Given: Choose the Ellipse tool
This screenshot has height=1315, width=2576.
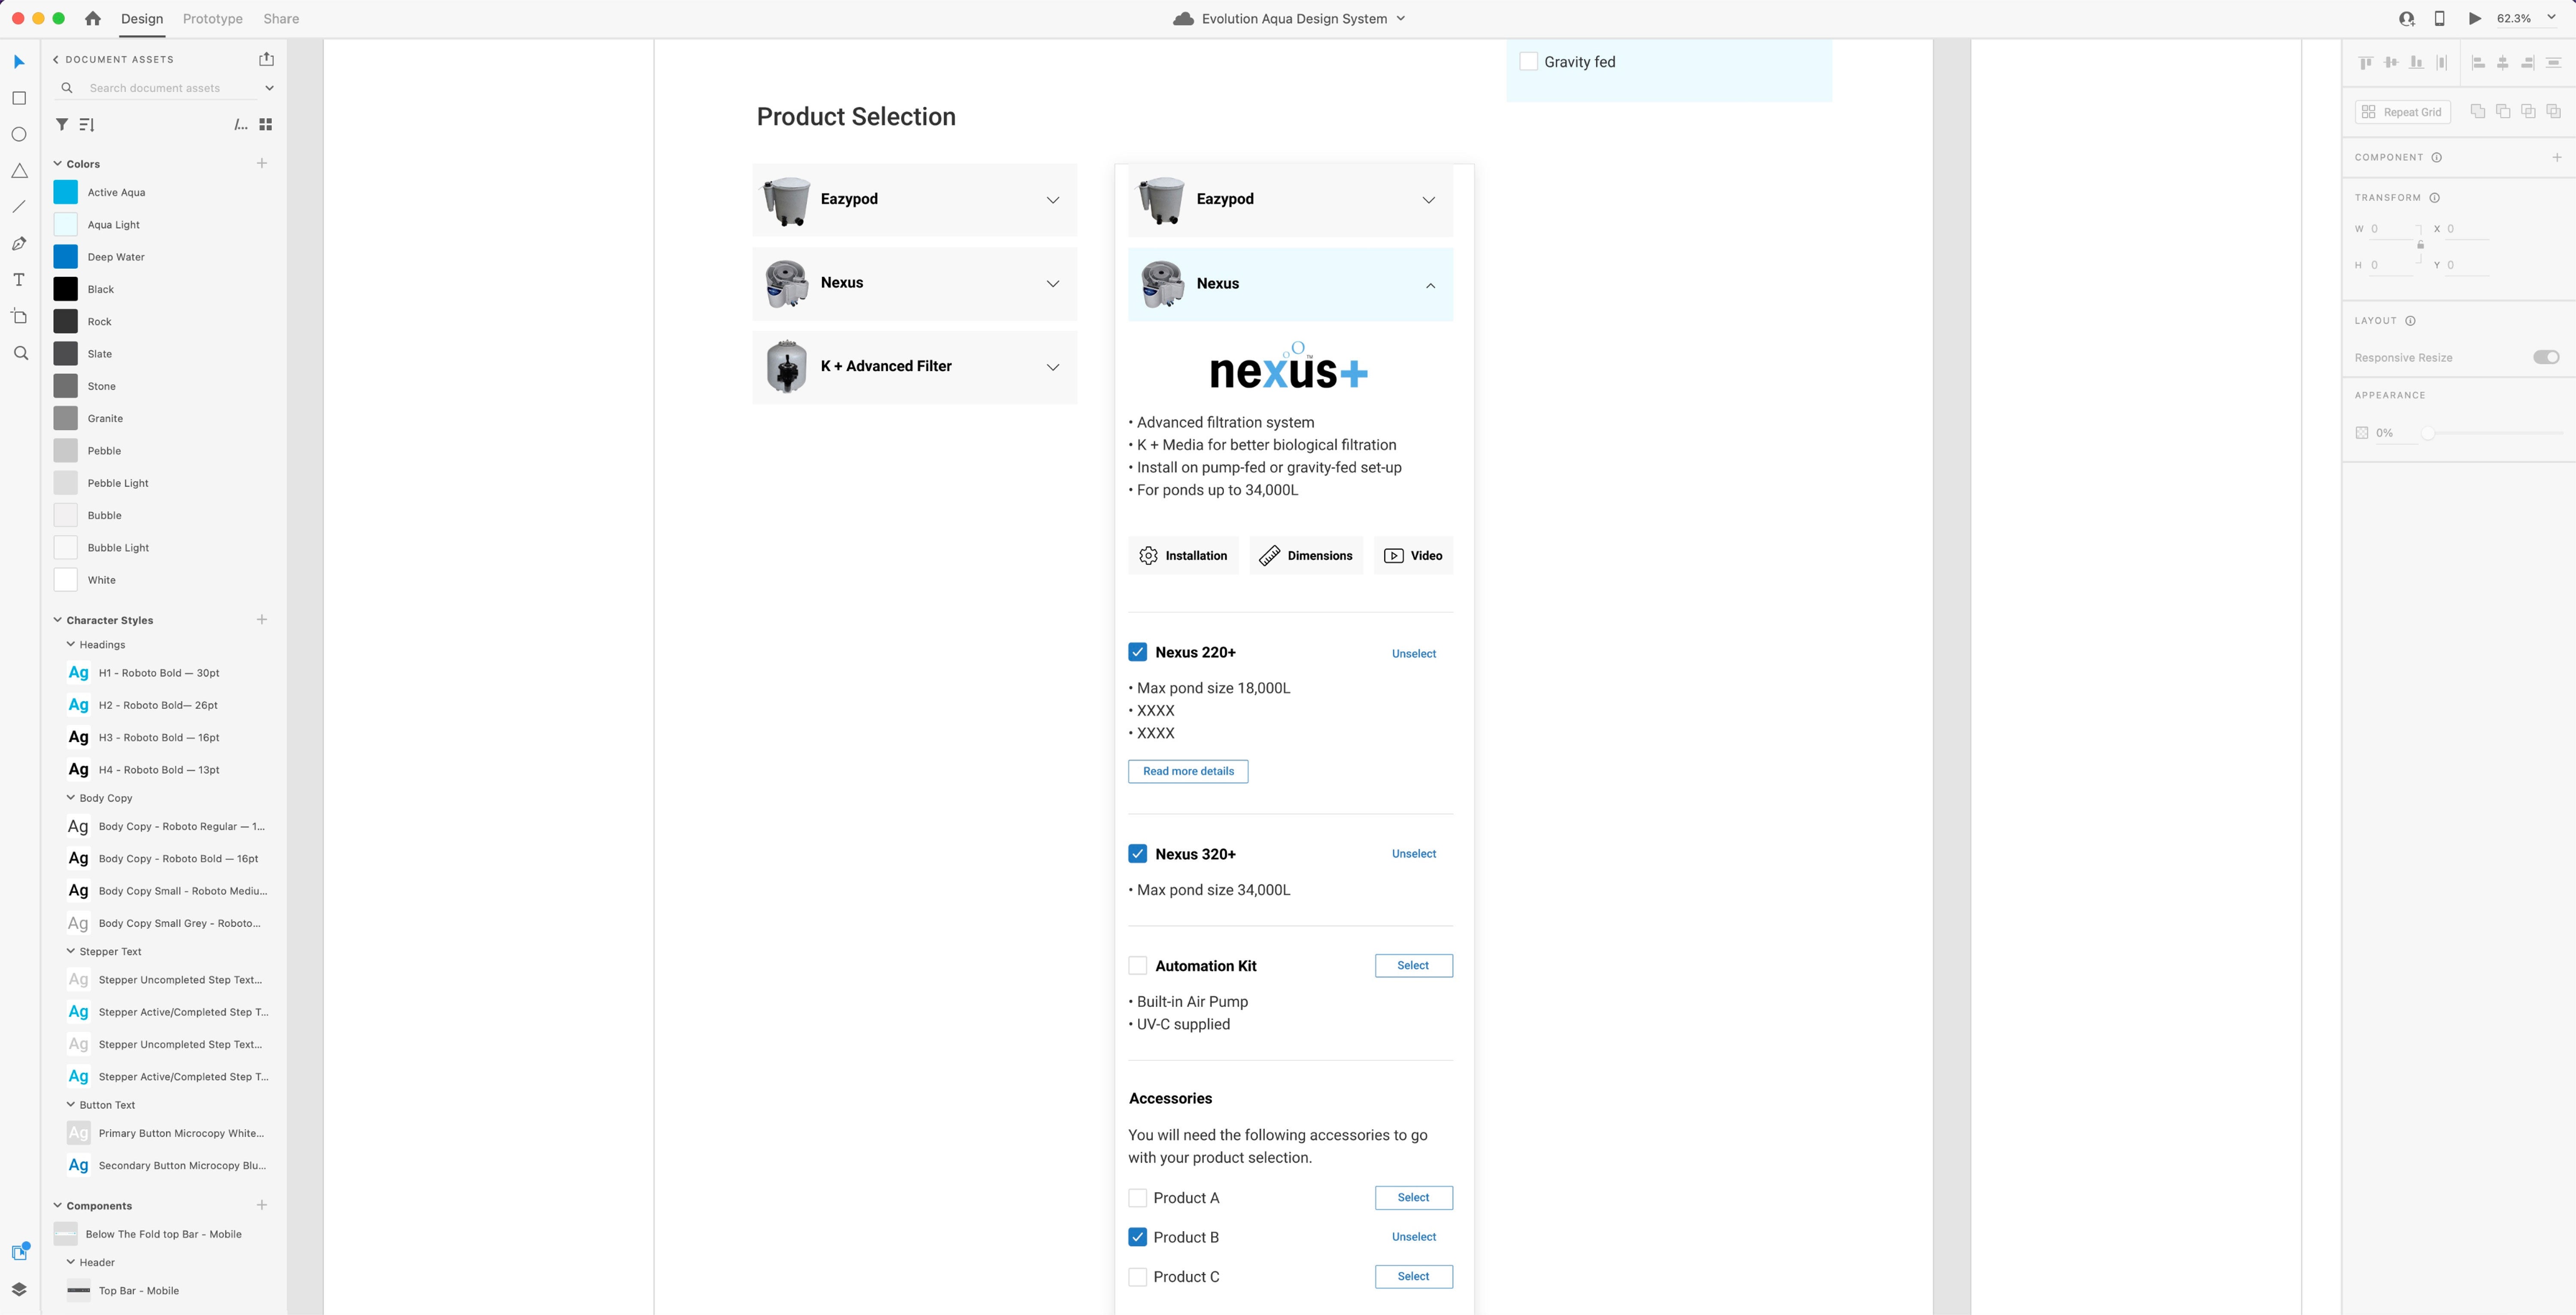Looking at the screenshot, I should (x=19, y=134).
